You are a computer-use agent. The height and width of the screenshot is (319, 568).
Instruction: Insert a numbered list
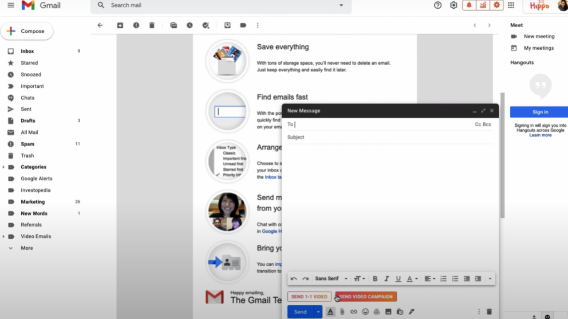point(443,279)
